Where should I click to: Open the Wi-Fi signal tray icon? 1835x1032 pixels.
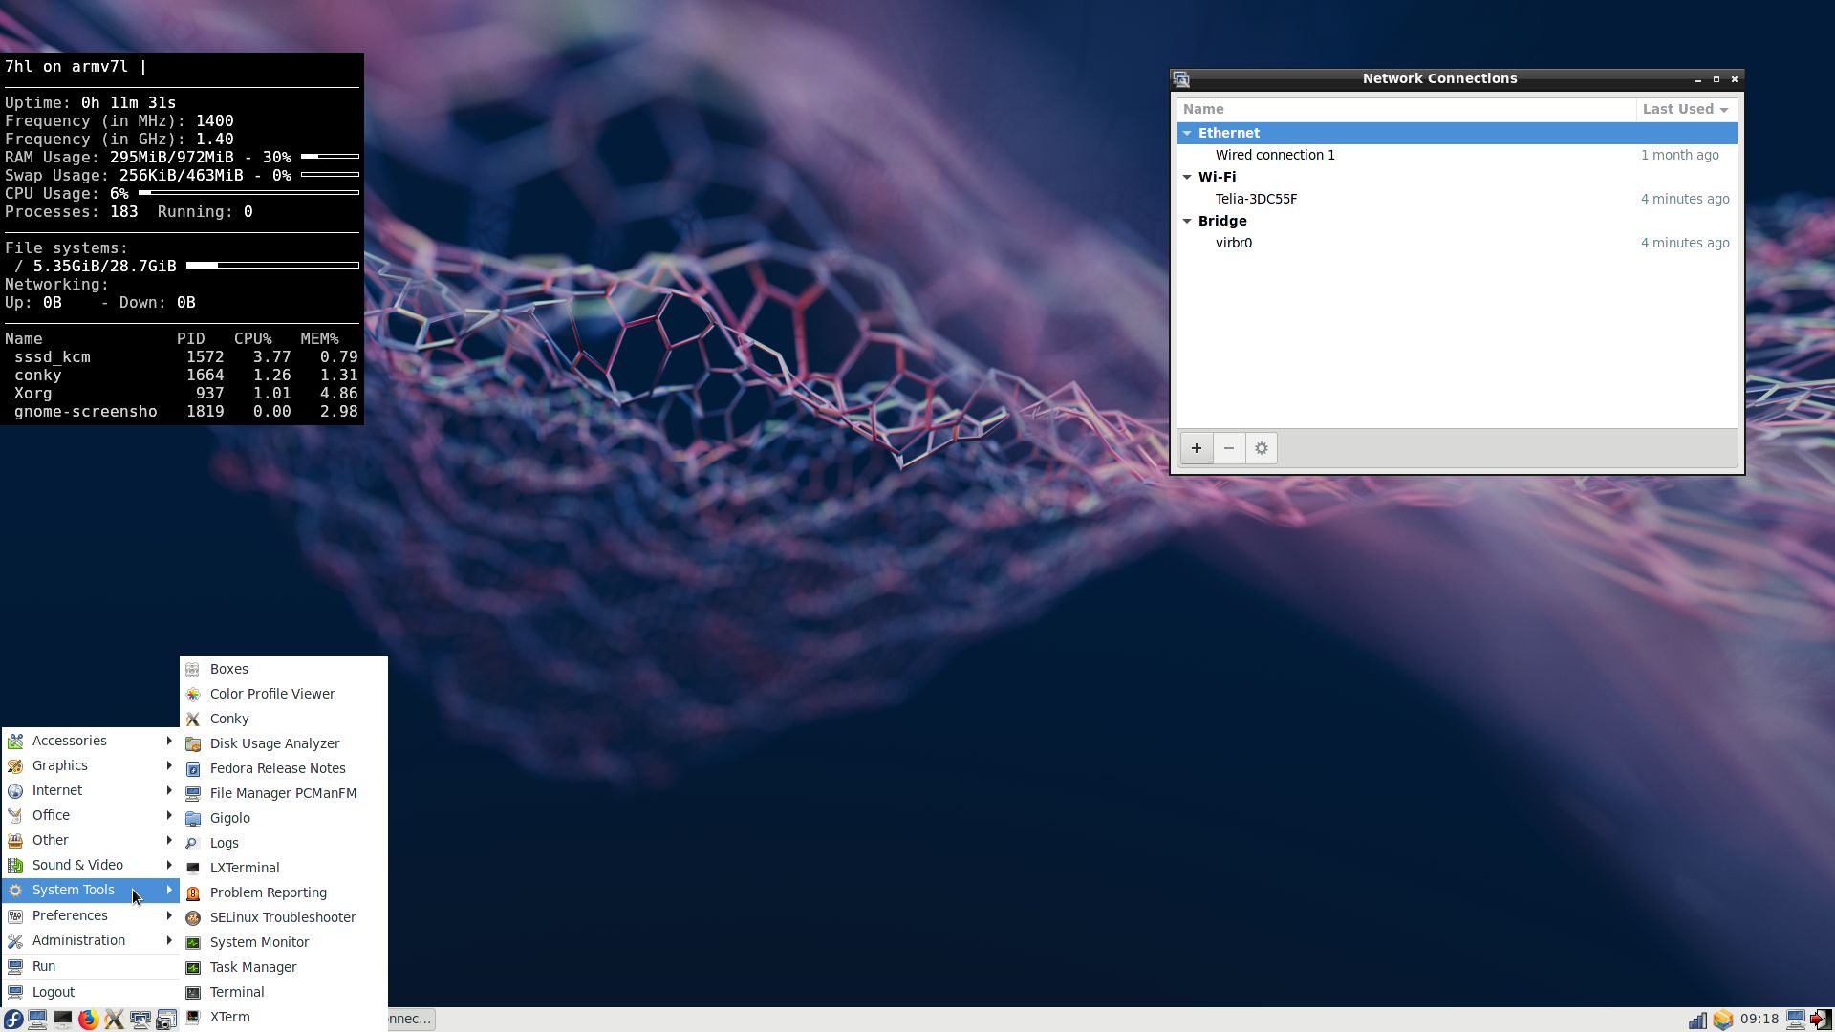1696,1020
